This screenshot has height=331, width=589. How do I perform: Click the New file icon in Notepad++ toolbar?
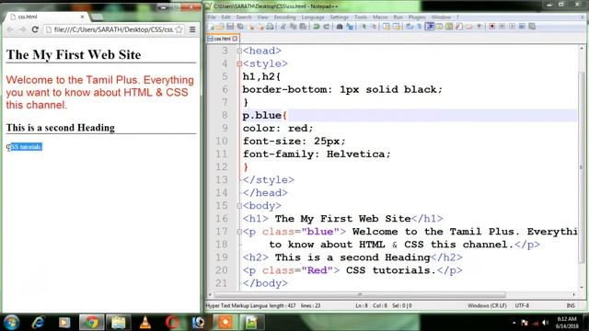(x=211, y=27)
